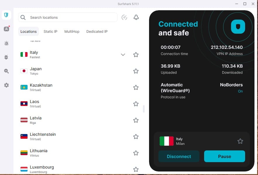Favorite Liechtenstein with its star
The width and height of the screenshot is (258, 175).
pyautogui.click(x=136, y=136)
